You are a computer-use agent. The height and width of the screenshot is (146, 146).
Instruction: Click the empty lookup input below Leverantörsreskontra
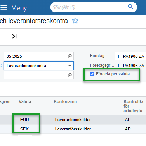tap(36, 75)
